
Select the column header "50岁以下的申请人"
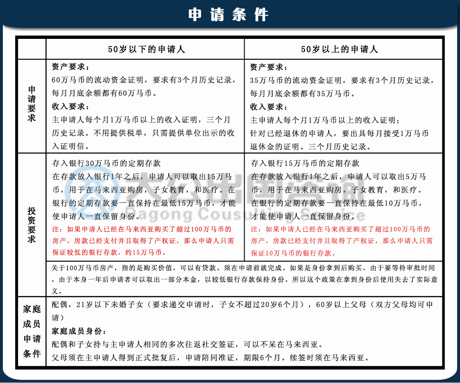click(147, 49)
